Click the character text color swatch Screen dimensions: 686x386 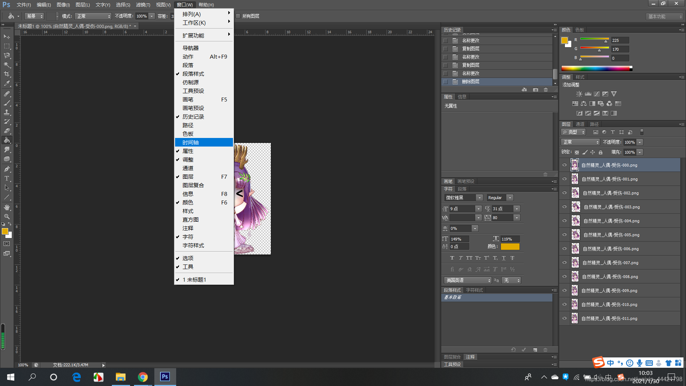(x=510, y=247)
